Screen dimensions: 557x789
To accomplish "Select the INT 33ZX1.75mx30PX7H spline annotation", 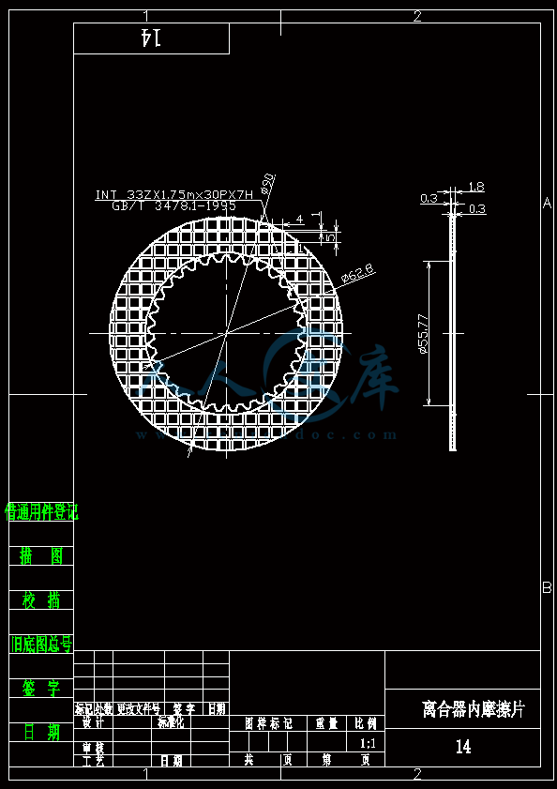I will (174, 195).
